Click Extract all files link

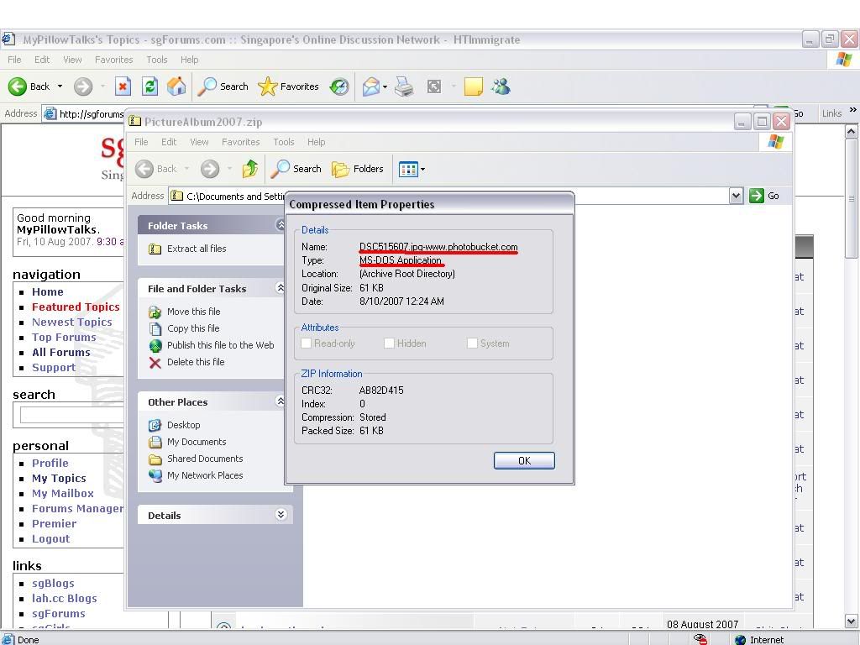[196, 249]
